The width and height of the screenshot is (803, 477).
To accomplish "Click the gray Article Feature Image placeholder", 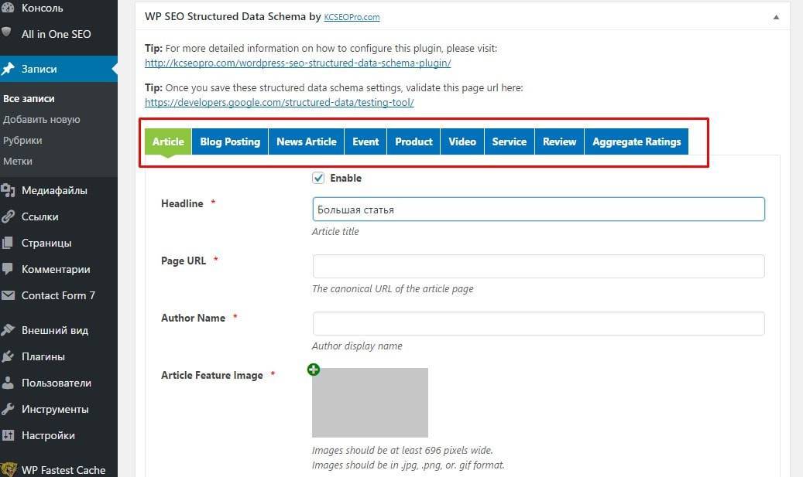I will click(369, 402).
